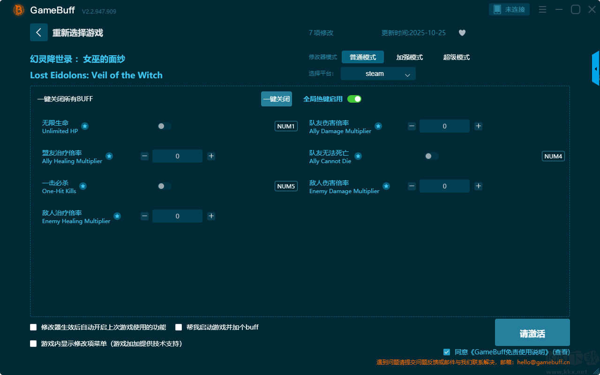Click the 未连接 connection button
Screen dimensions: 600x375
pyautogui.click(x=510, y=9)
